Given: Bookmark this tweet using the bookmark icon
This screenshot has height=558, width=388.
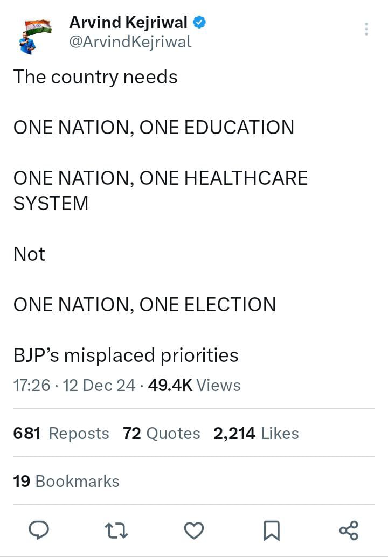Looking at the screenshot, I should point(271,531).
